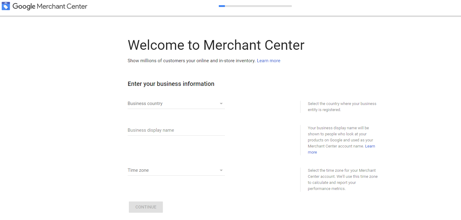Image resolution: width=461 pixels, height=220 pixels.
Task: Focus the Business display name field
Action: click(176, 130)
